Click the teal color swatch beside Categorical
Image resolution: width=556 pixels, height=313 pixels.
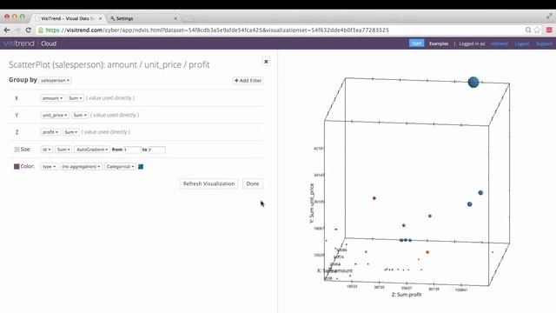[141, 166]
